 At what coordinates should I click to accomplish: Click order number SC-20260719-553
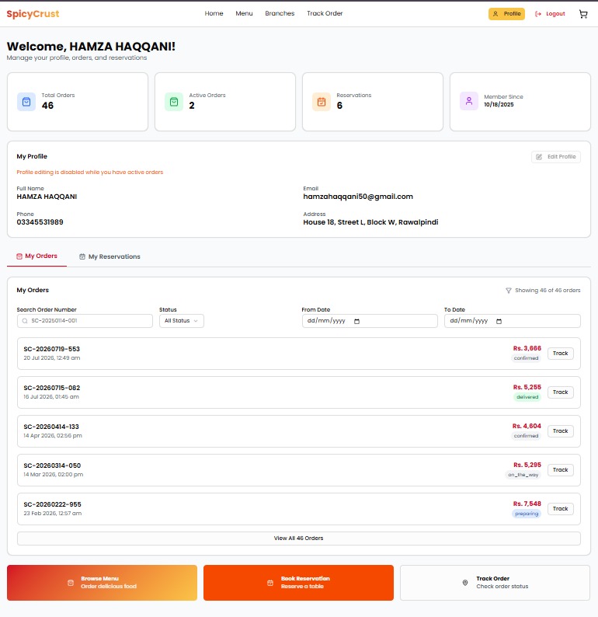[51, 349]
